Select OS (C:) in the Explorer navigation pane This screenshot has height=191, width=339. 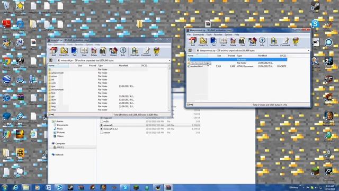click(x=60, y=147)
